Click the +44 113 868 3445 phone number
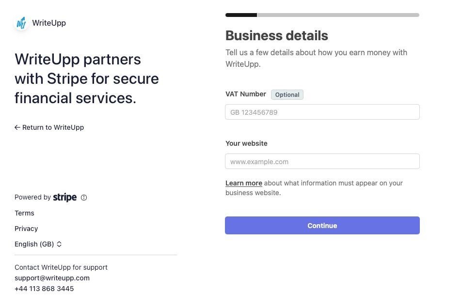The height and width of the screenshot is (307, 462). (44, 289)
